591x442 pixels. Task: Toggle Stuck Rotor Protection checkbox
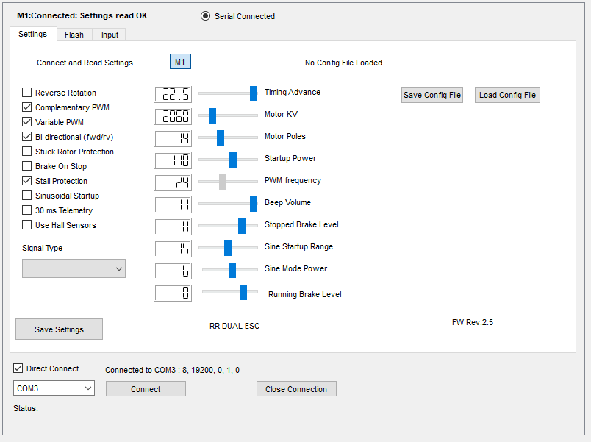27,152
